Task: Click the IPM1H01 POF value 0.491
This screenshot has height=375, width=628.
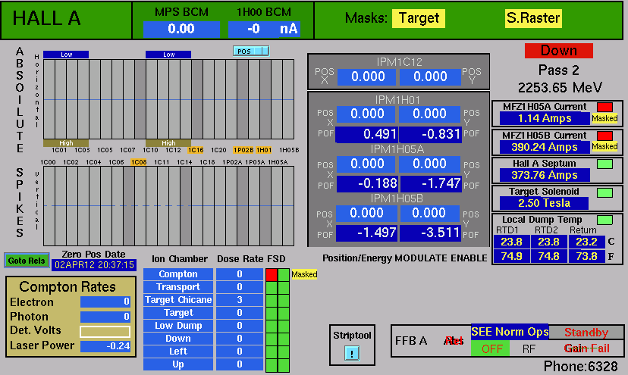Action: coord(366,135)
